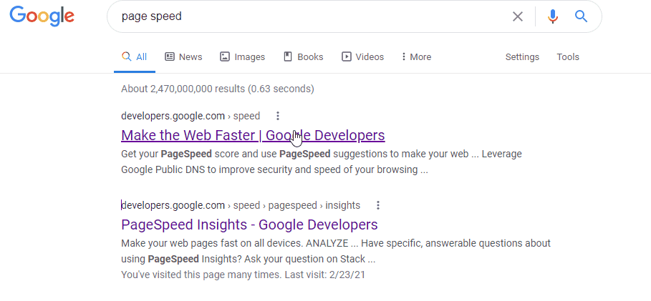Switch to the News tab
651x301 pixels.
pos(183,57)
